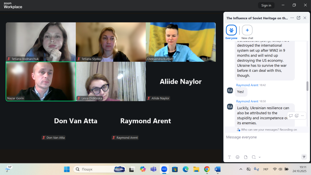Pop out the chat panel window
The image size is (311, 175).
(x=298, y=18)
